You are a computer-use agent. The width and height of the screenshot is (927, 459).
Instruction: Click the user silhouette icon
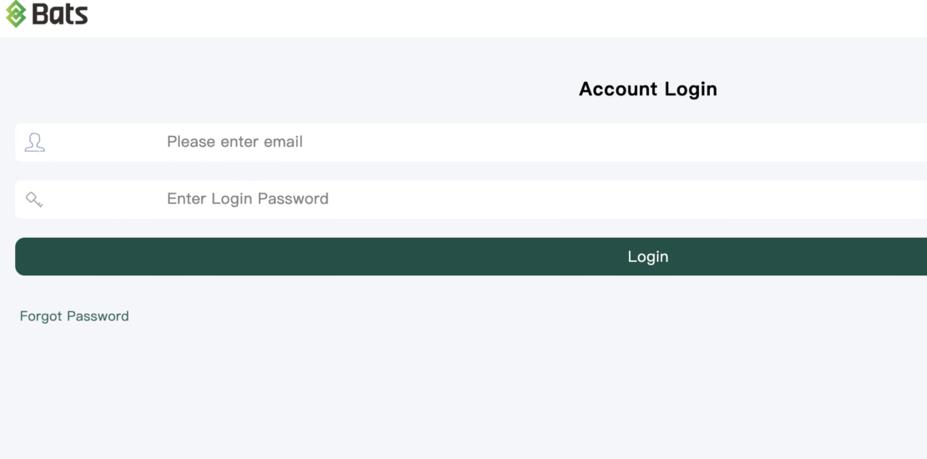[34, 142]
